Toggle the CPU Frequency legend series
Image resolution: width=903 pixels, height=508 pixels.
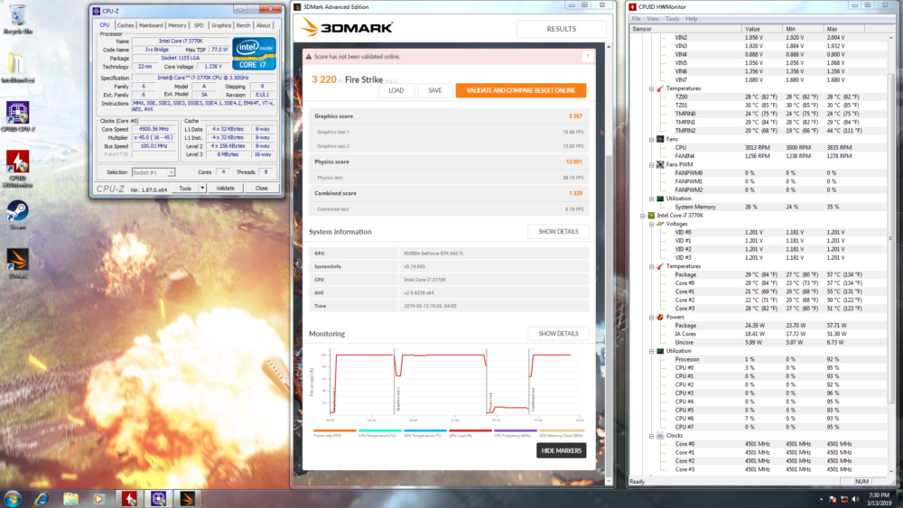coord(515,433)
